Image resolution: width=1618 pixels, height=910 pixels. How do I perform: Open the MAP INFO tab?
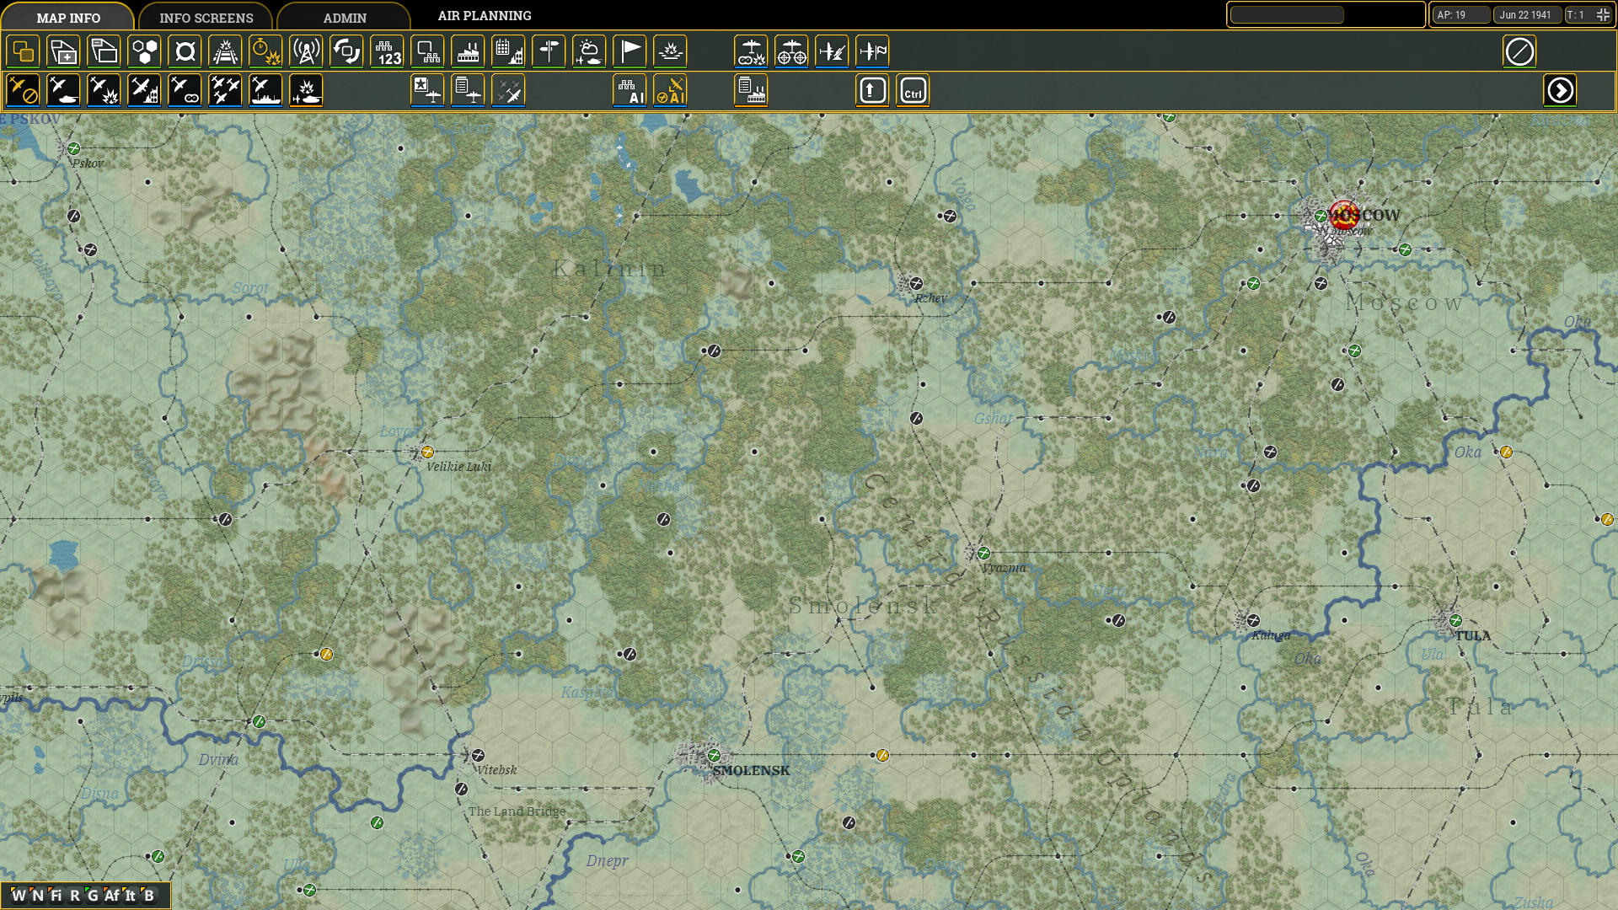pyautogui.click(x=68, y=17)
